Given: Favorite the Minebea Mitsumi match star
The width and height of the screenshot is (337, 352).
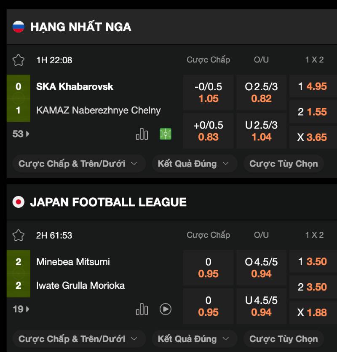Looking at the screenshot, I should click(x=19, y=235).
